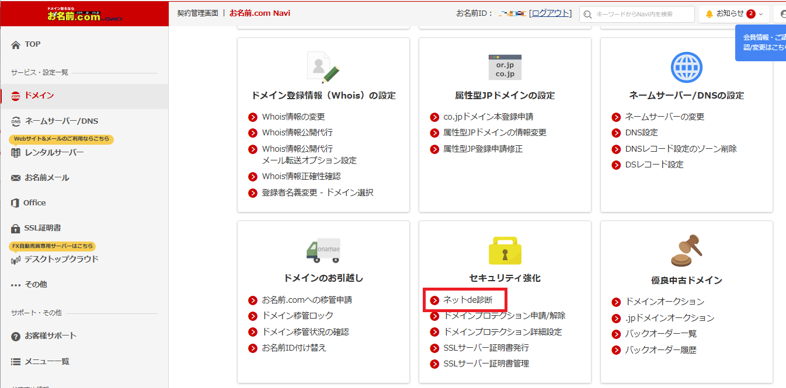Click the mail envelope icon in sidebar
The image size is (786, 388).
pos(16,178)
